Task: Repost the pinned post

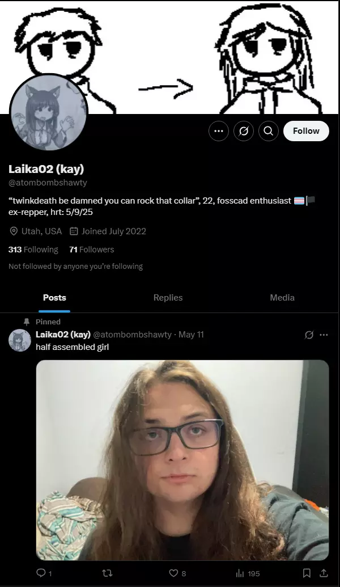Action: tap(107, 573)
